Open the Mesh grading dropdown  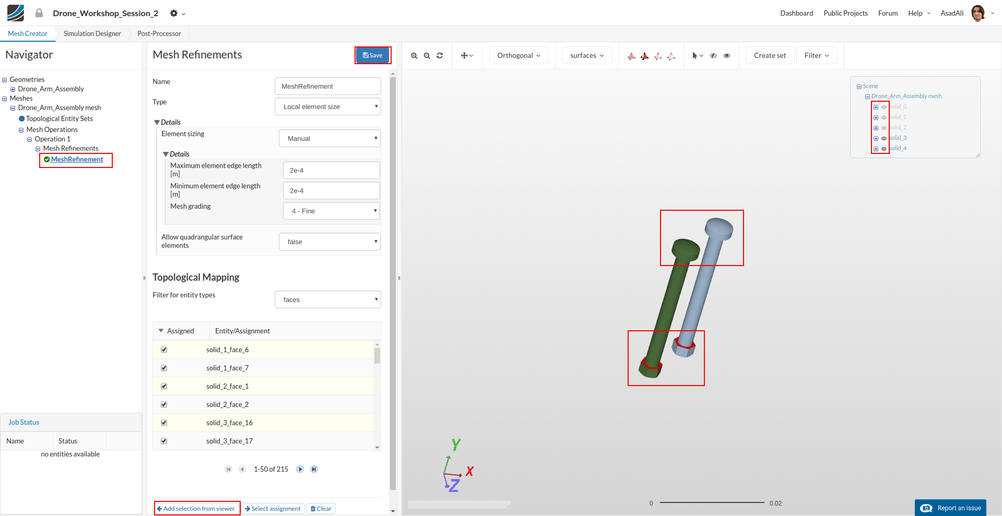[332, 211]
